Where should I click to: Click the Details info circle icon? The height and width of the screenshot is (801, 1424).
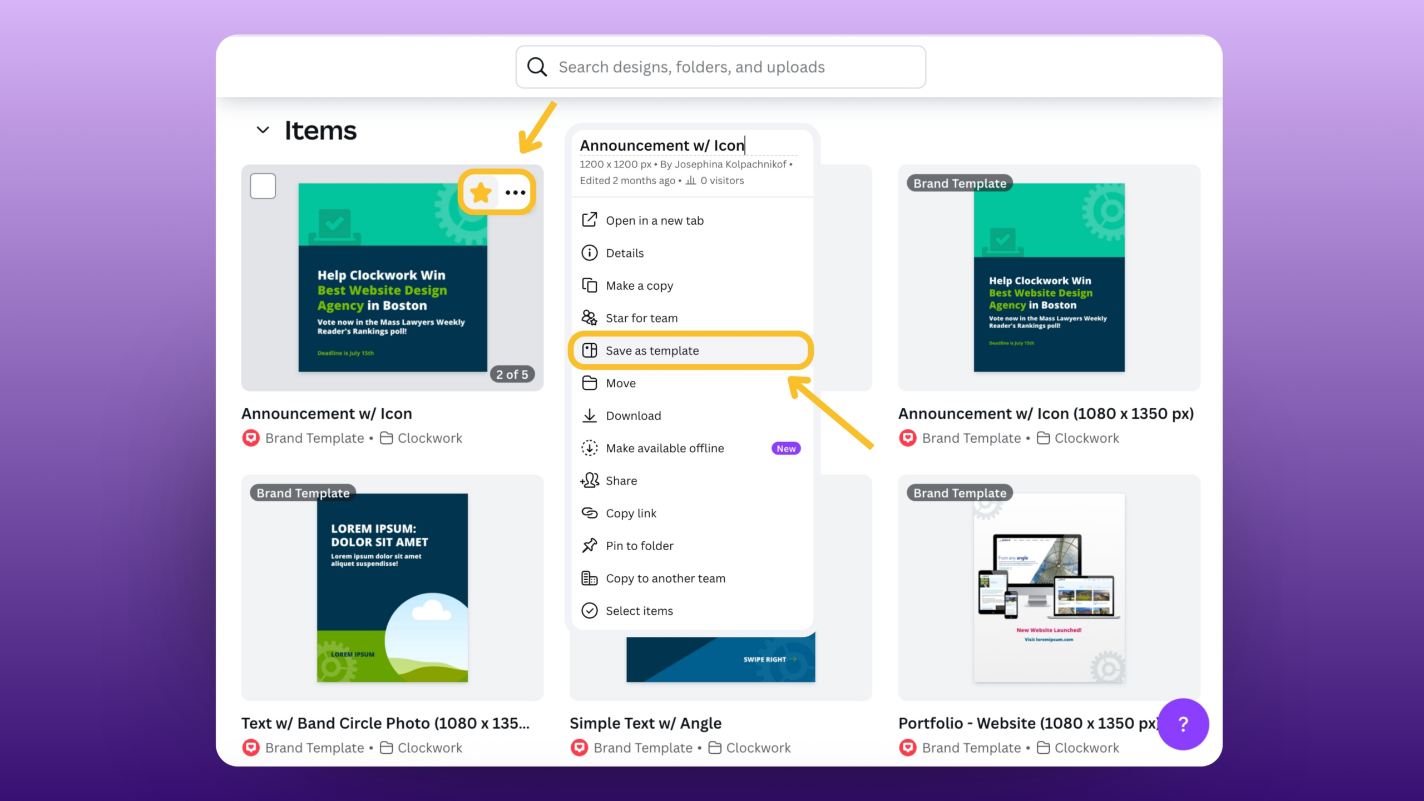point(589,253)
